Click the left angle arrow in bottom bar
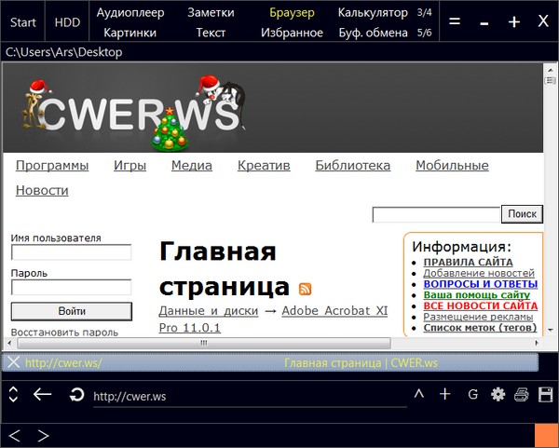 pos(15,435)
